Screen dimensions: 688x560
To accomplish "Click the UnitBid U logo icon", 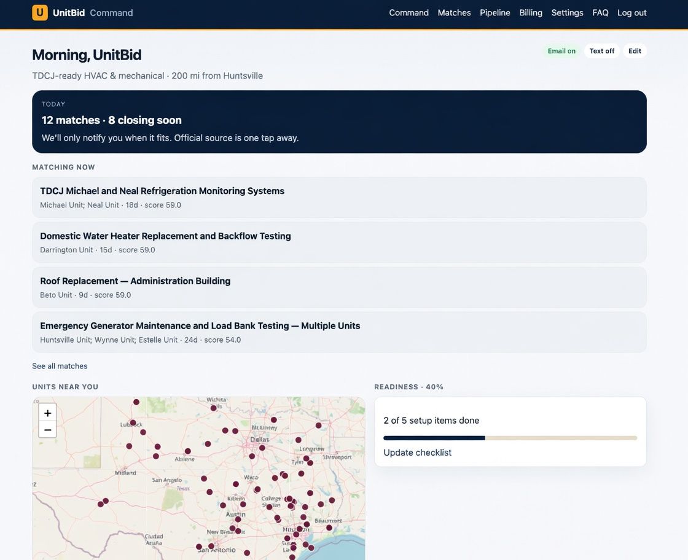I will click(x=39, y=13).
